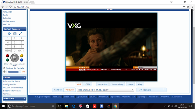The height and width of the screenshot is (109, 195).
Task: Open Televisión in the sidebar menu
Action: tap(8, 12)
